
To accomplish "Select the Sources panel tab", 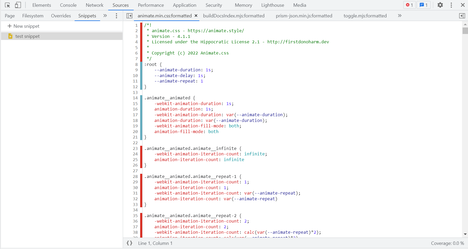I will (x=121, y=5).
